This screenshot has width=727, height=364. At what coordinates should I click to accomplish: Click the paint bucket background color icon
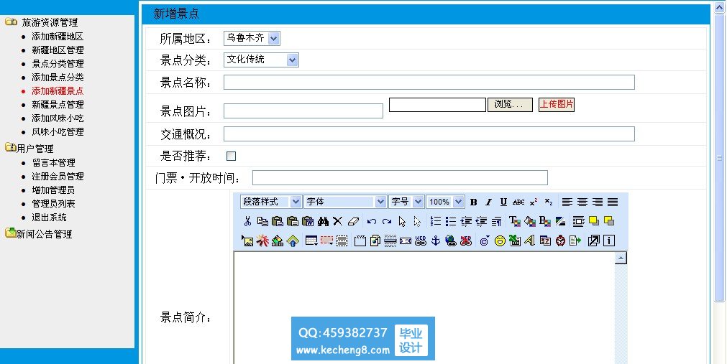(x=530, y=221)
